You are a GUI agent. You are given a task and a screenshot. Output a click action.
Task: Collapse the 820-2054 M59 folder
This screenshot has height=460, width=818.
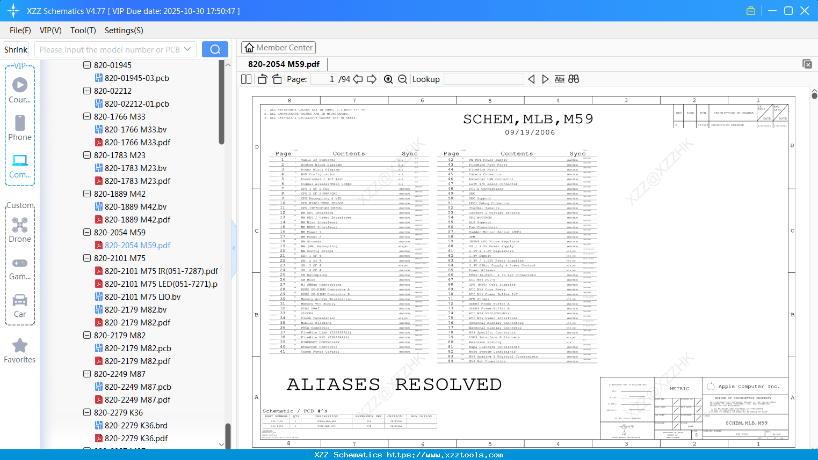tap(87, 232)
